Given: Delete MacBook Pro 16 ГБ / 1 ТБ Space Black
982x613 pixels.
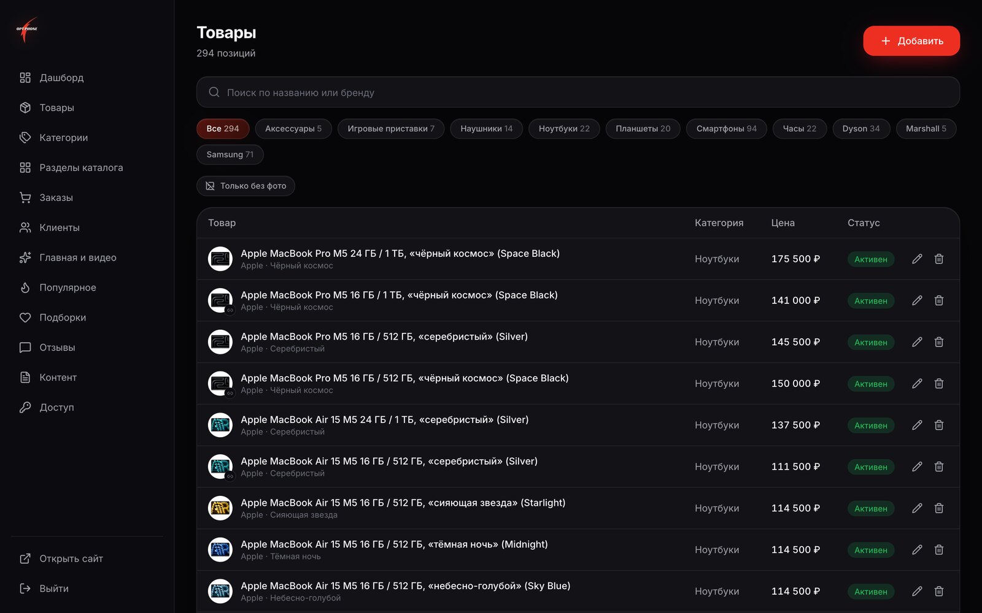Looking at the screenshot, I should tap(939, 301).
